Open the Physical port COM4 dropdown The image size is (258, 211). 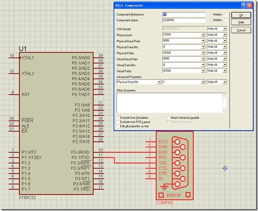coord(203,35)
